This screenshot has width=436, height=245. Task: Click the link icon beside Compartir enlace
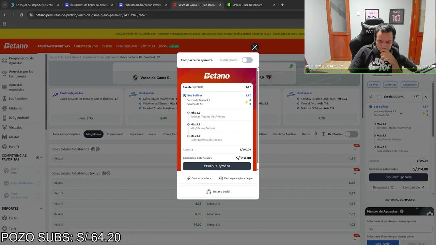(188, 178)
